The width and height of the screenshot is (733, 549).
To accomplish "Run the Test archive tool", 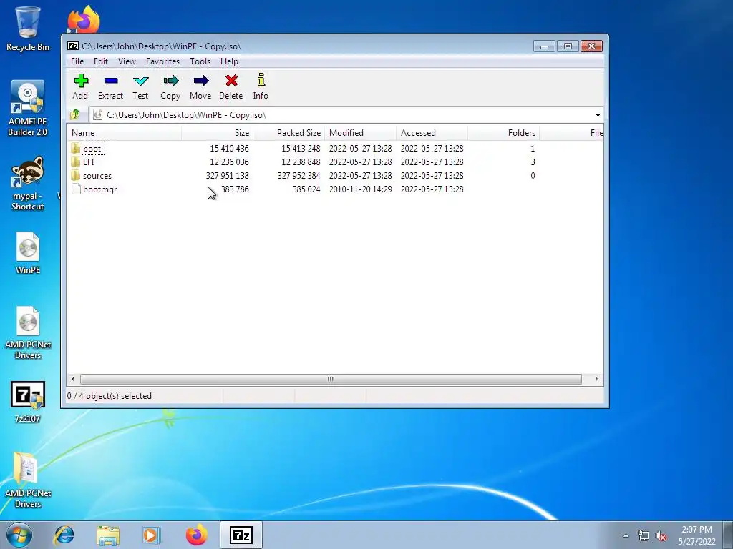I will pos(140,81).
